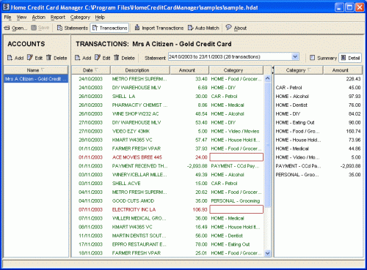Edit the selected transaction
This screenshot has height=270, width=367.
103,58
